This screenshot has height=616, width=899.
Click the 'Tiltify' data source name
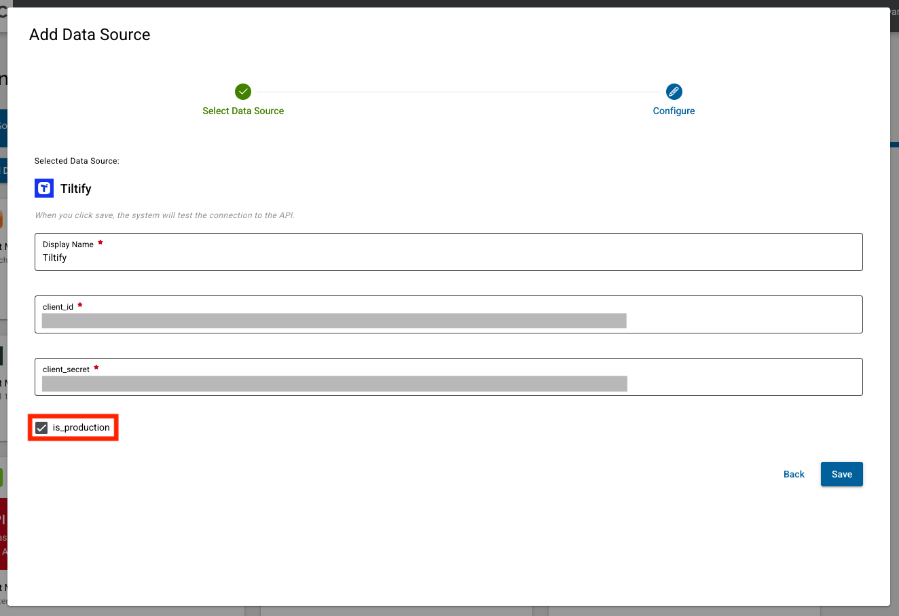[x=75, y=189]
